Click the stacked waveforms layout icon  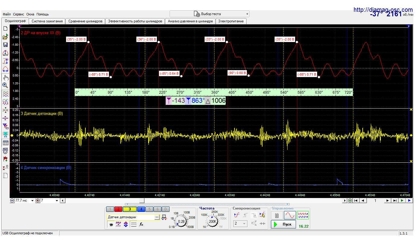(5, 94)
